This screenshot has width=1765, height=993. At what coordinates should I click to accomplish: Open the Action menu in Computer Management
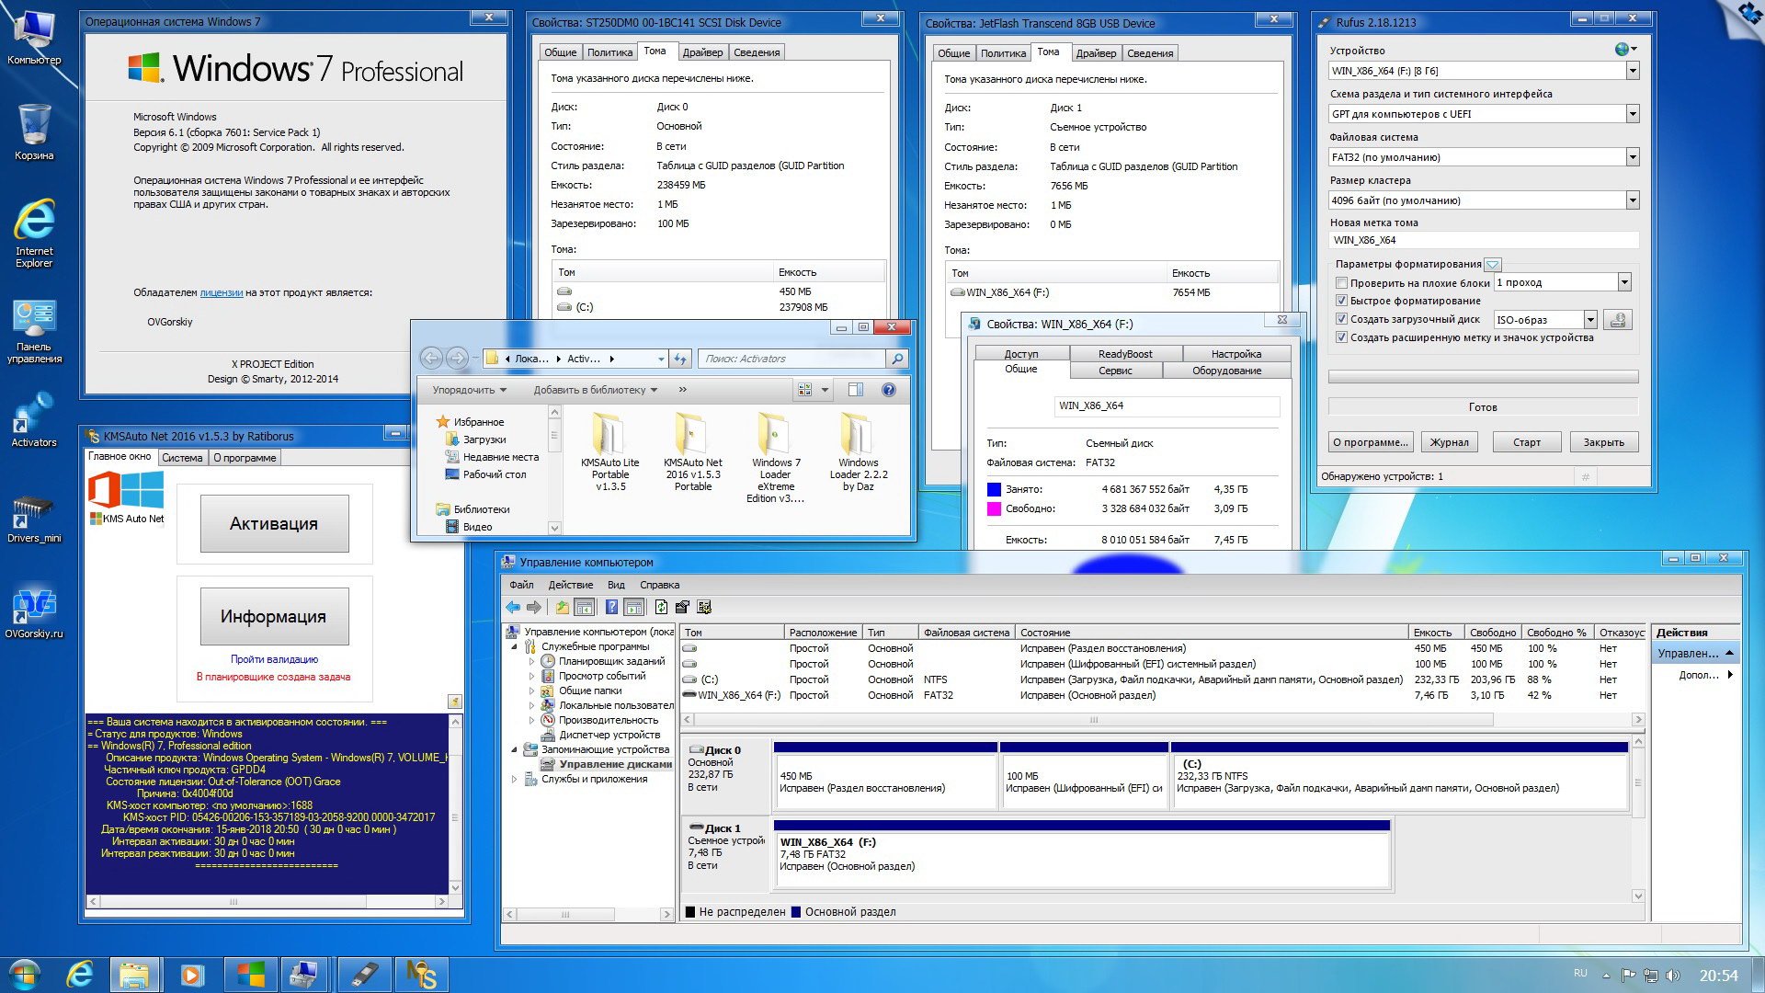pos(571,585)
